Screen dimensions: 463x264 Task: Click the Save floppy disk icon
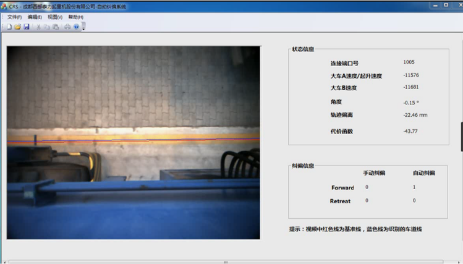point(27,27)
